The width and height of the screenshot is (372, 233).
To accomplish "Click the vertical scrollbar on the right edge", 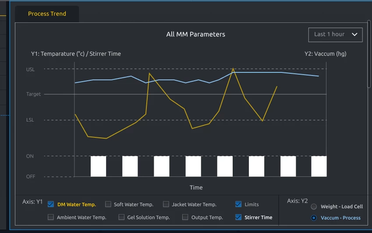I will [369, 54].
